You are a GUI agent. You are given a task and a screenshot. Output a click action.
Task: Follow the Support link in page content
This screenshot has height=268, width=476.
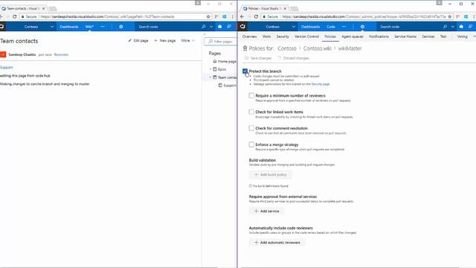coord(7,68)
